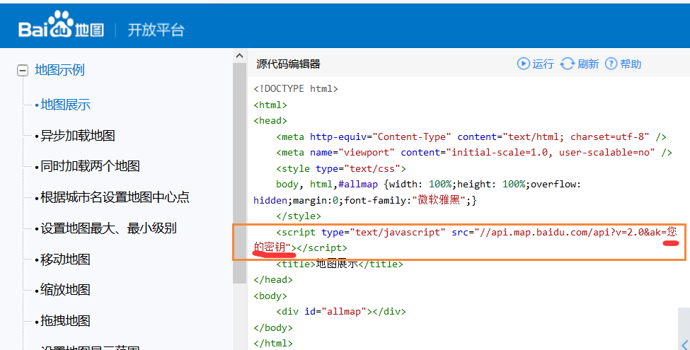This screenshot has width=690, height=350.
Task: Click the <style type="text/css"> line
Action: pos(341,168)
